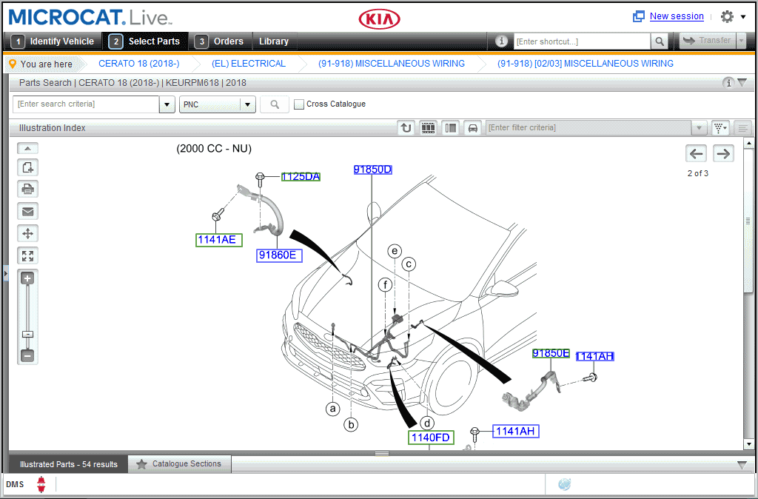This screenshot has width=758, height=499.
Task: Switch to the Orders tab
Action: pyautogui.click(x=221, y=41)
